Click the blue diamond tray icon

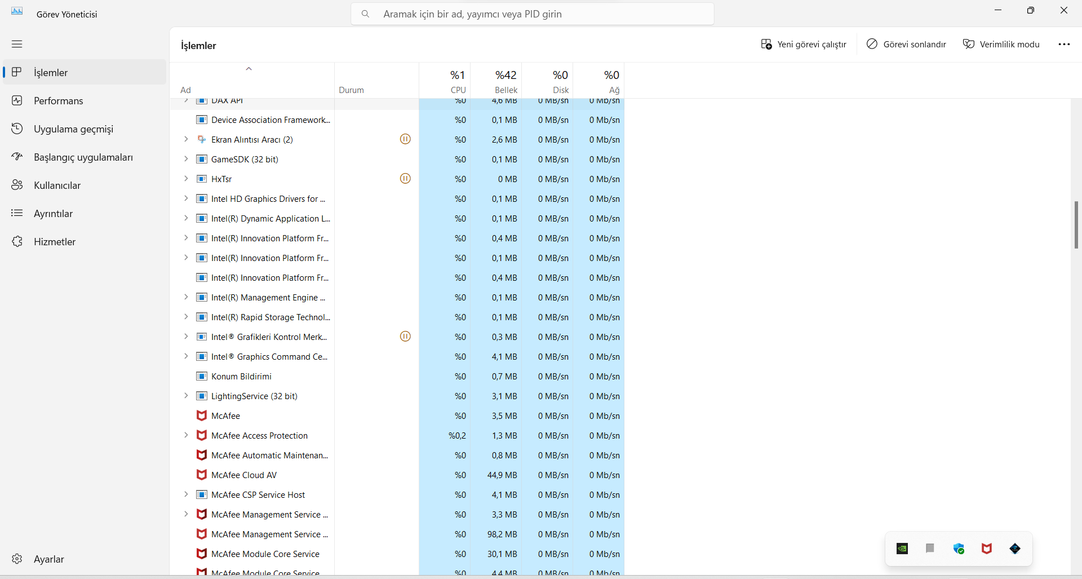coord(1015,549)
